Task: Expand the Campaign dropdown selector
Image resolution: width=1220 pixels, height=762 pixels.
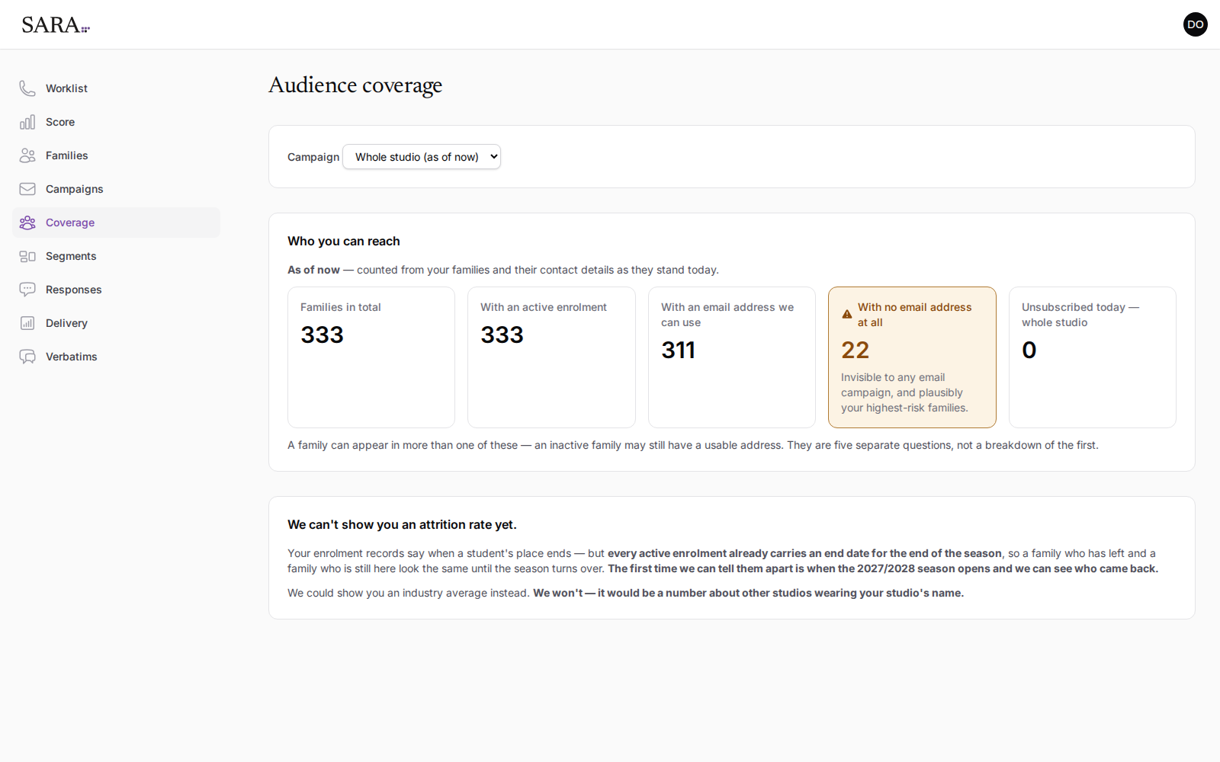Action: [x=422, y=157]
